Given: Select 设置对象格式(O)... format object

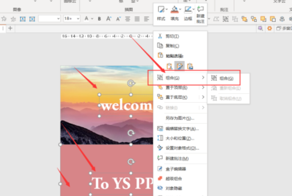Looking at the screenshot, I should coord(180,148).
